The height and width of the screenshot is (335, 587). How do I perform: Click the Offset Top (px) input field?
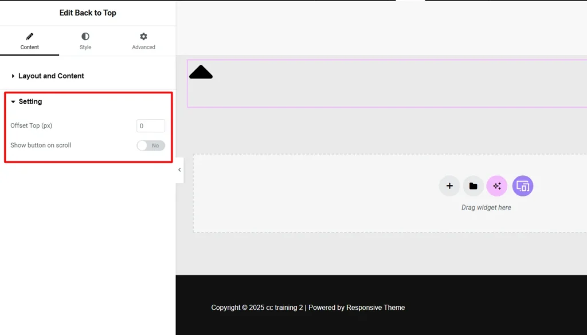(151, 125)
